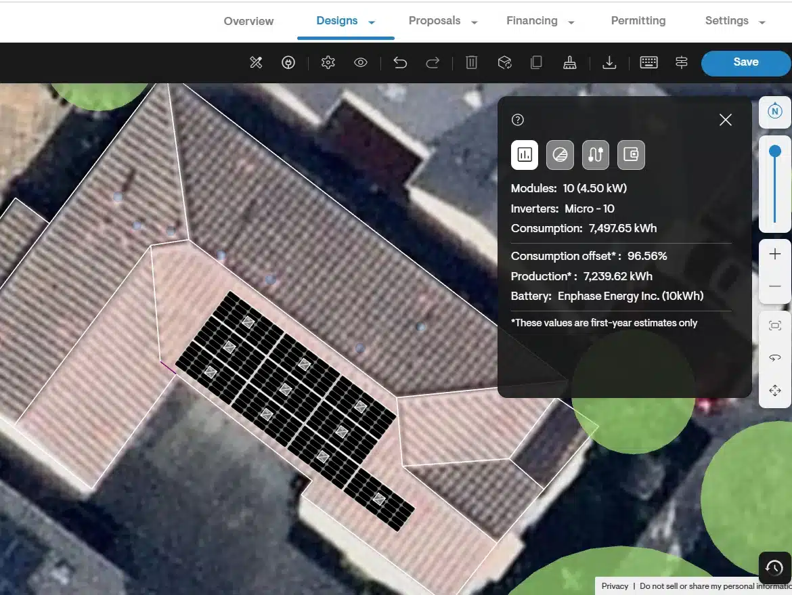Viewport: 792px width, 595px height.
Task: Open the Privacy link
Action: pyautogui.click(x=615, y=586)
